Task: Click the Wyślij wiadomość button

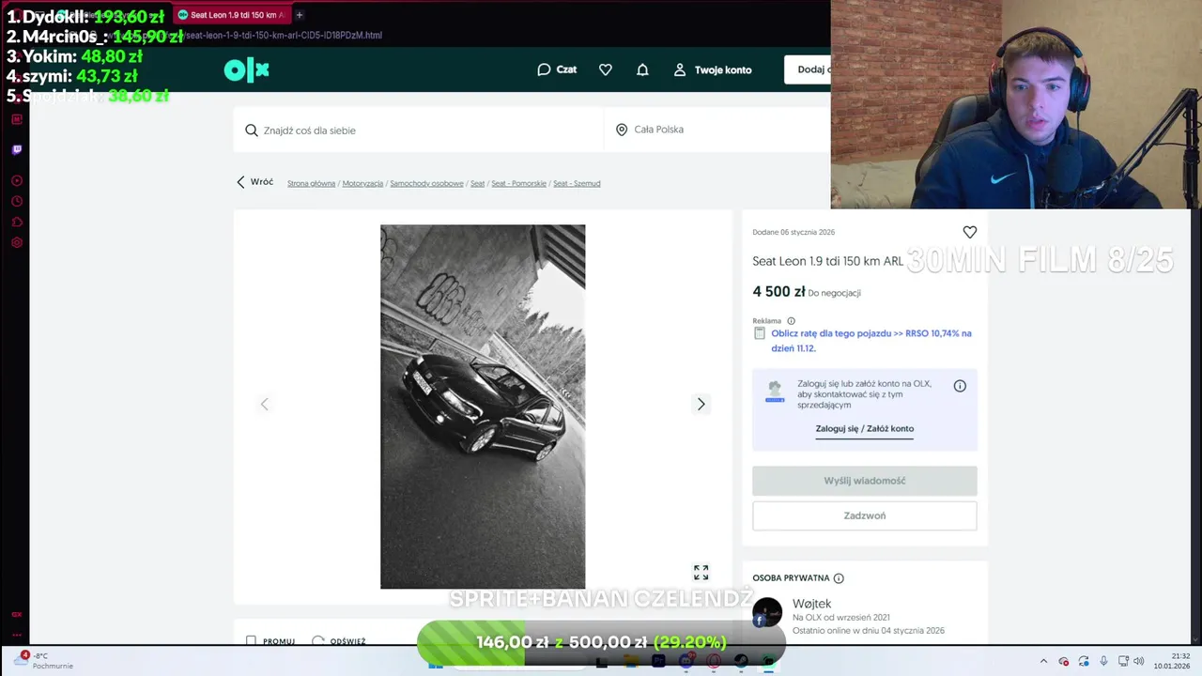Action: click(x=864, y=481)
